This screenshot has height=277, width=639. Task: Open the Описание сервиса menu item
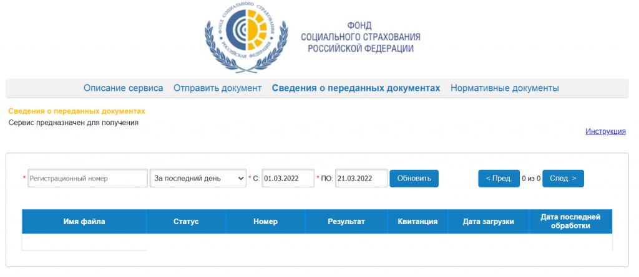tap(123, 88)
